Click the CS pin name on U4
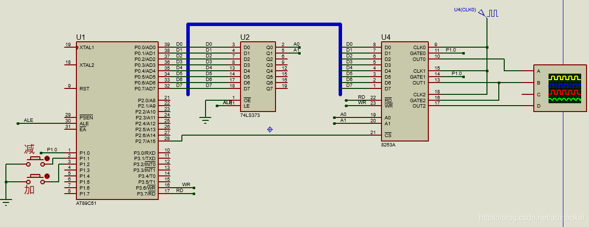Screen dimensions: 589x227 (388, 135)
